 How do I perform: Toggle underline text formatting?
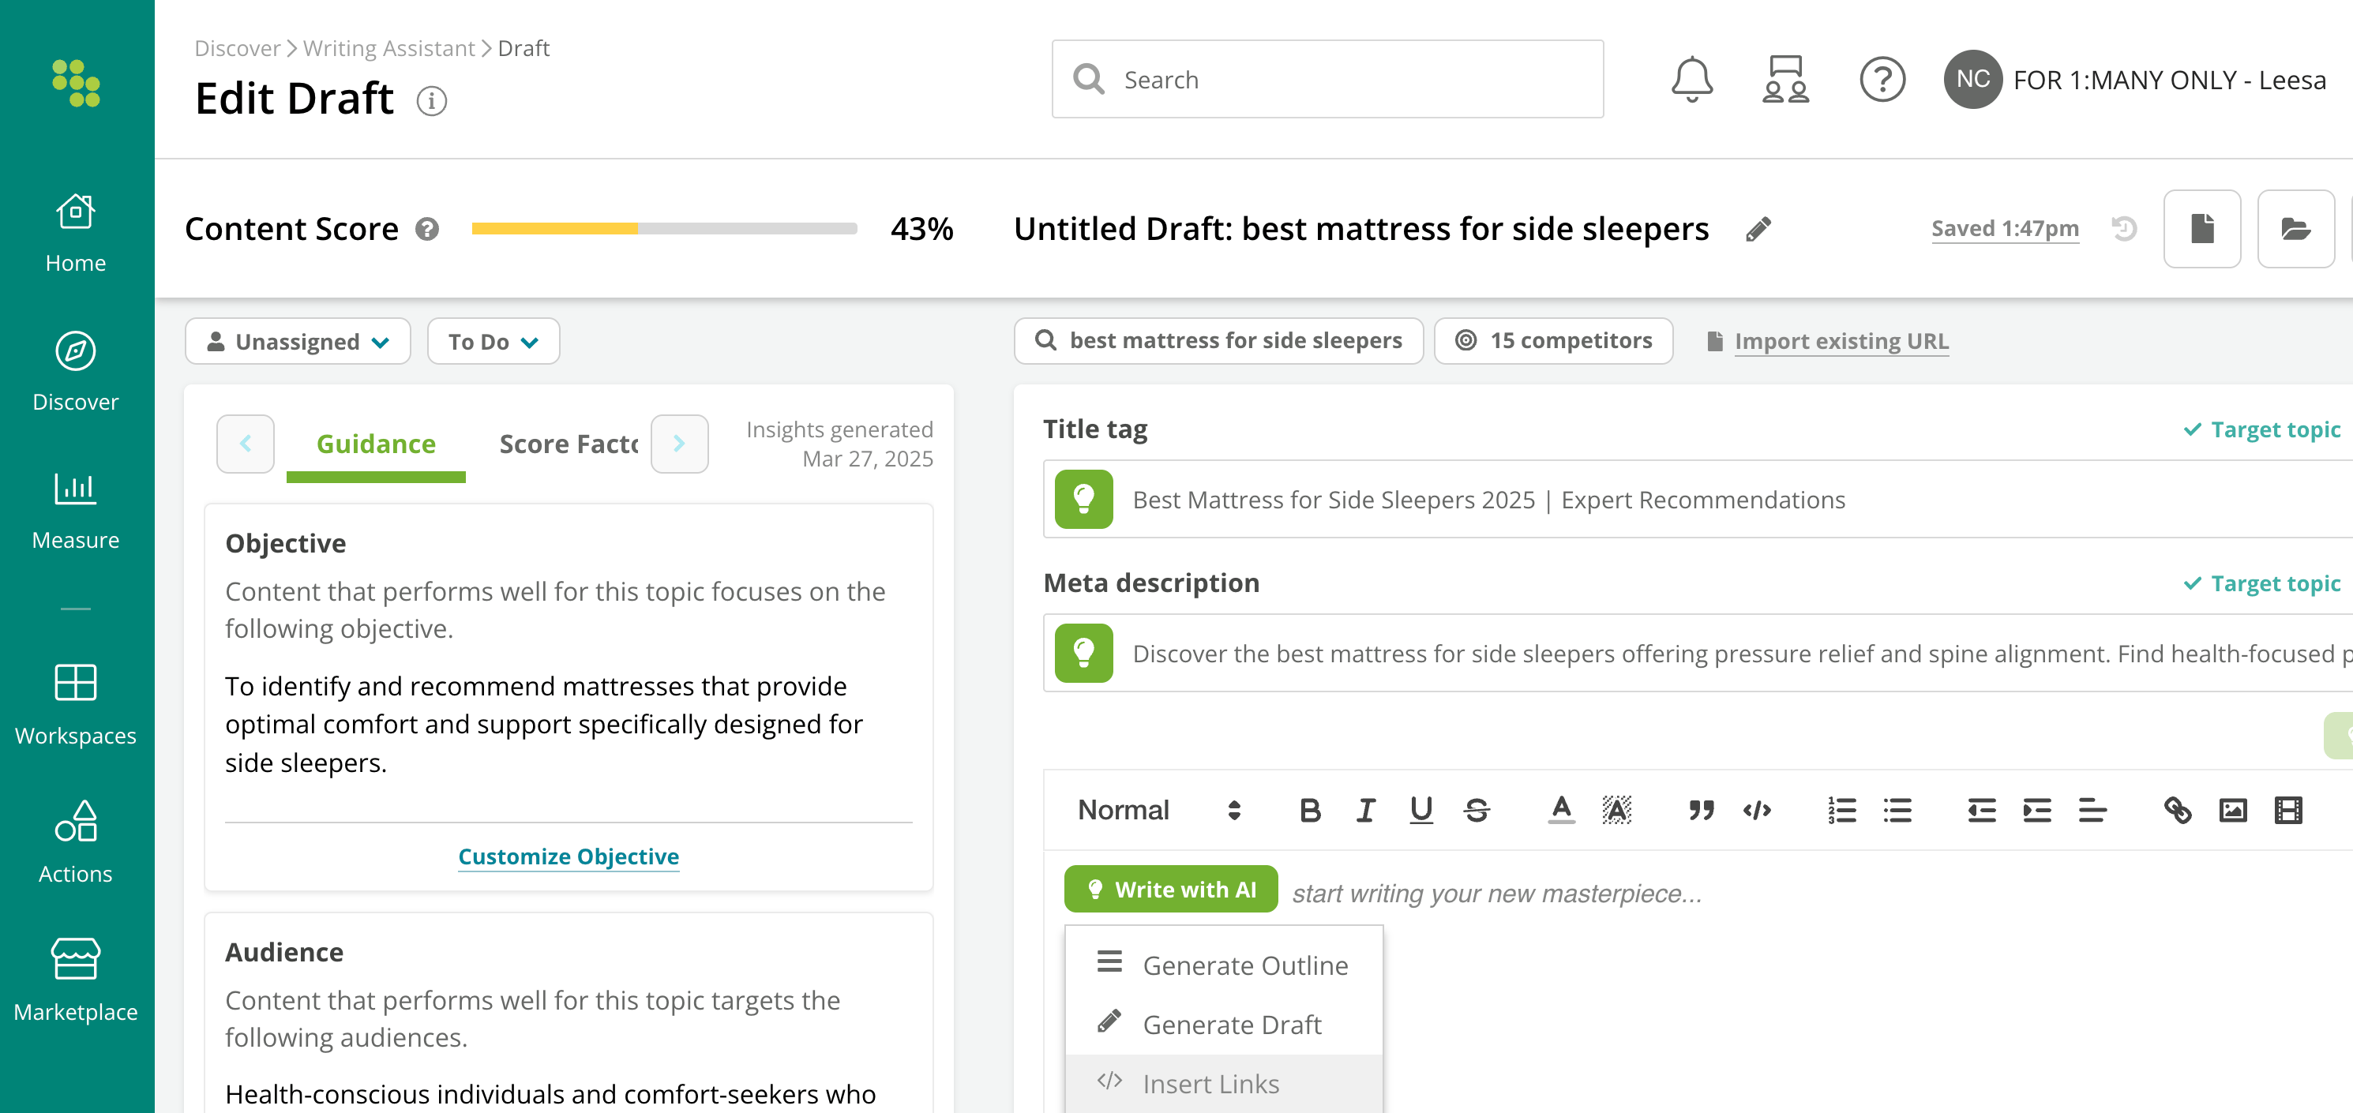click(1420, 810)
